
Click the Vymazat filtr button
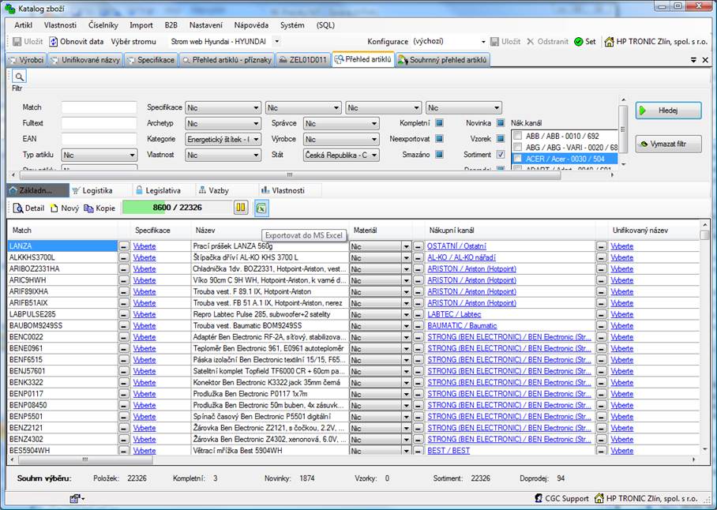[x=668, y=144]
